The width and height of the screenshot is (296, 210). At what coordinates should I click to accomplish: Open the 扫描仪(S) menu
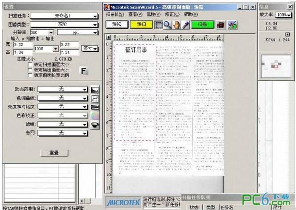pos(115,15)
